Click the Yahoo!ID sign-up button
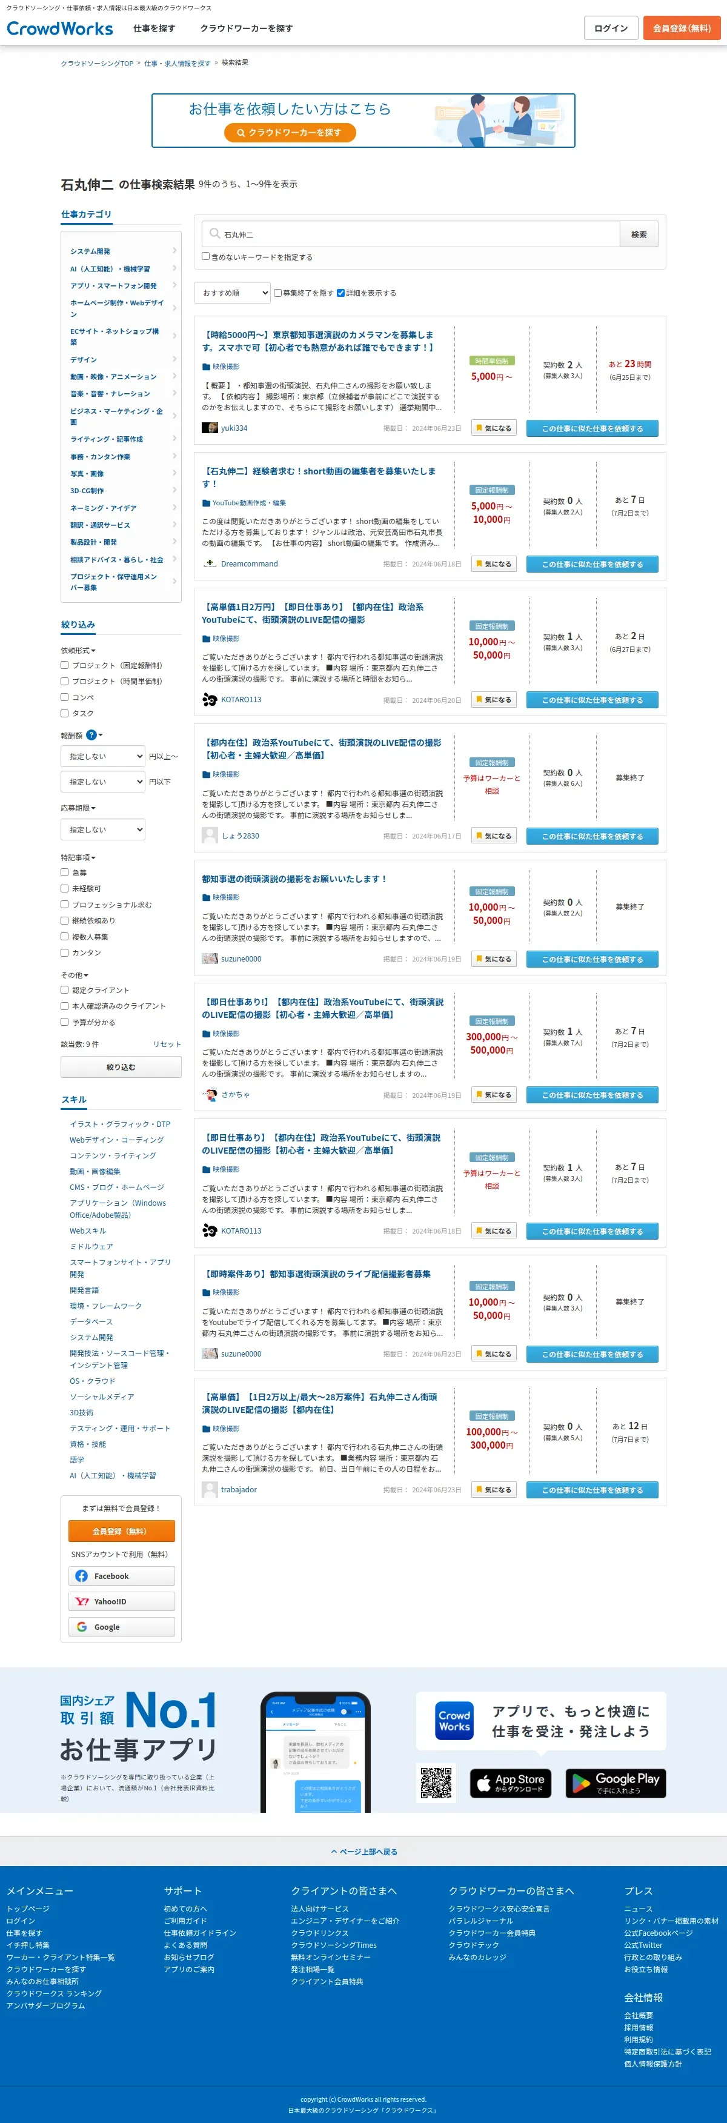The height and width of the screenshot is (2123, 727). coord(121,1601)
